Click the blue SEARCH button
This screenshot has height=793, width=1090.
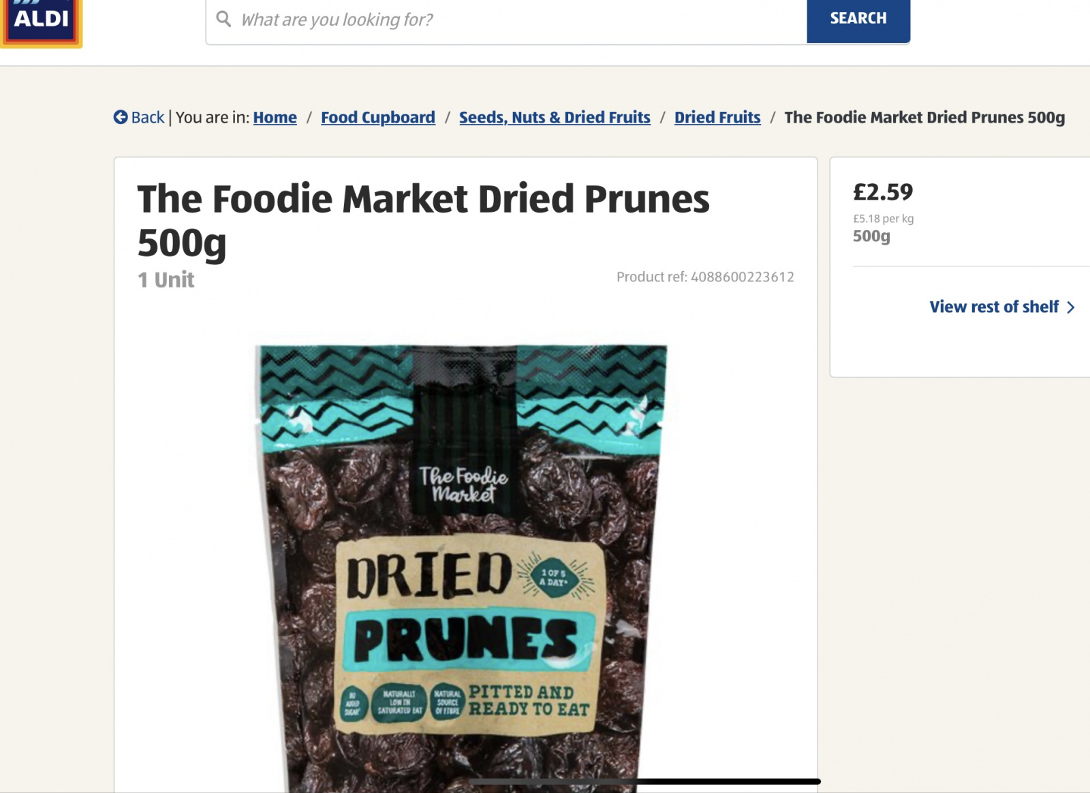click(858, 20)
